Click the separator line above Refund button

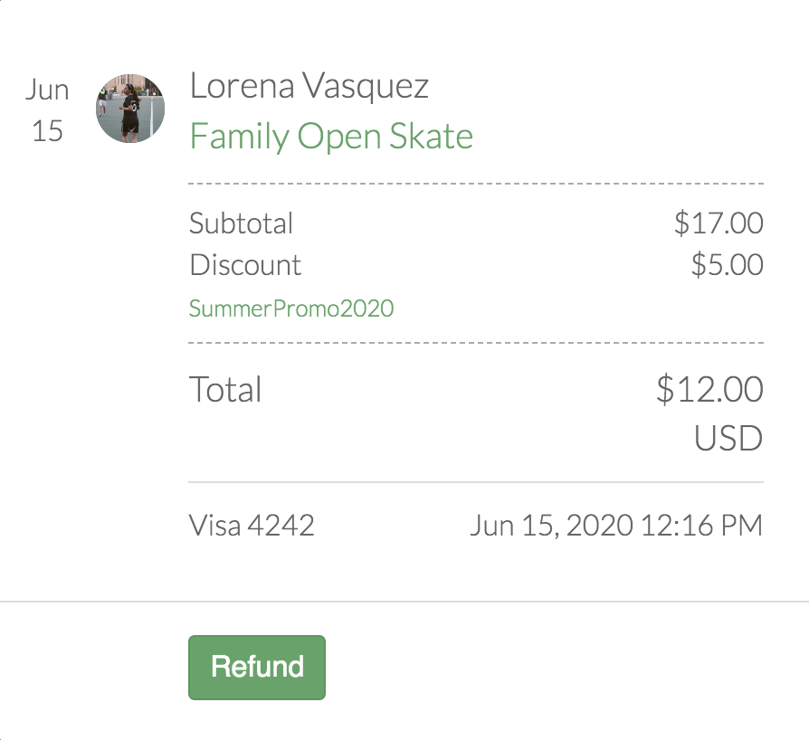tap(404, 602)
